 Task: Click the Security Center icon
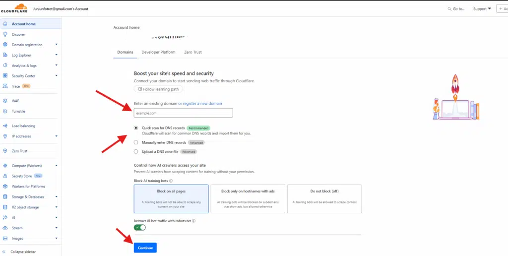pos(5,75)
